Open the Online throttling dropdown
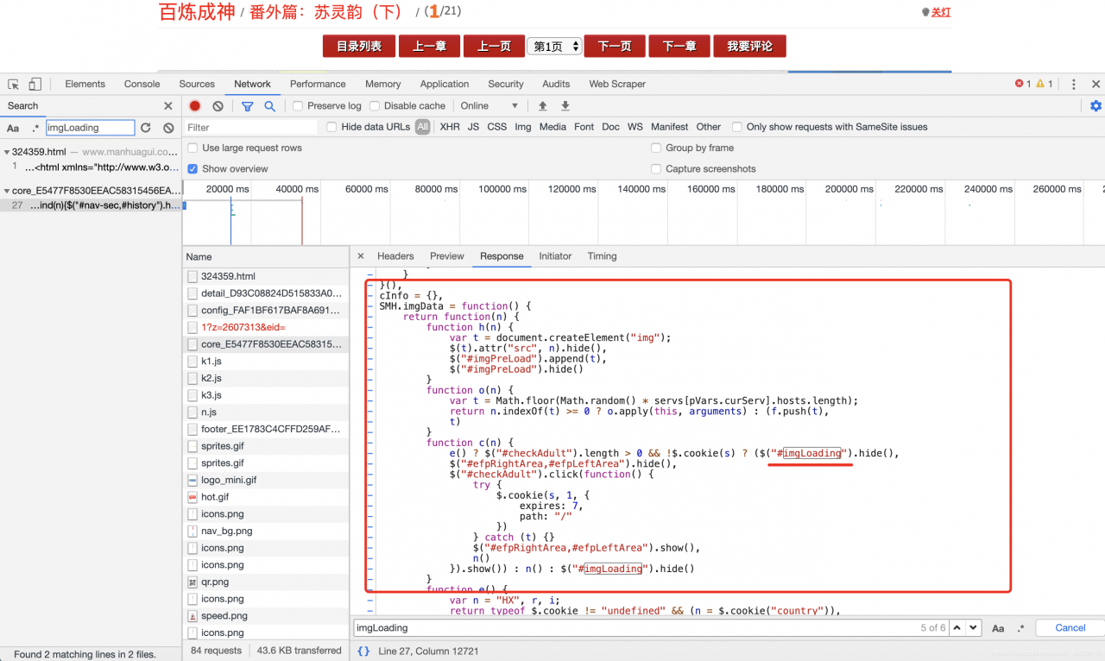 [x=489, y=106]
